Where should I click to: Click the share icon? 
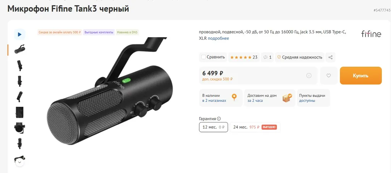point(330,57)
